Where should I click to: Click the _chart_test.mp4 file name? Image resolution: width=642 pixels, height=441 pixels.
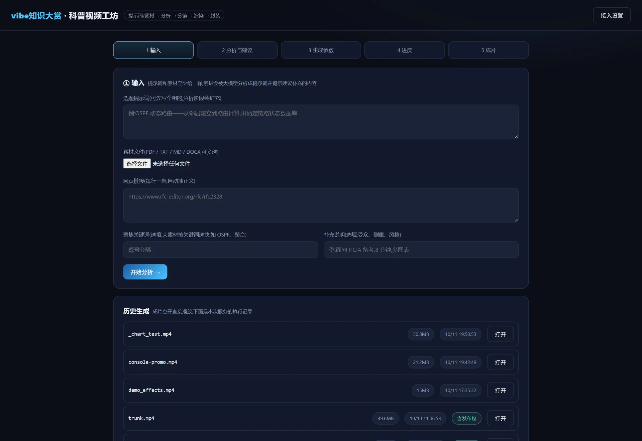tap(150, 334)
